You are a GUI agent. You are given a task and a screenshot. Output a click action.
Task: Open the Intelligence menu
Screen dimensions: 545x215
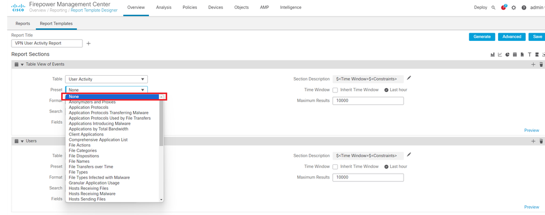click(x=291, y=7)
